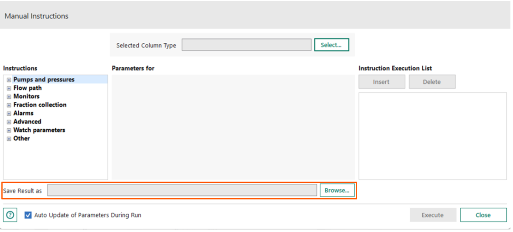Click the Insert button
The height and width of the screenshot is (232, 513).
click(381, 82)
